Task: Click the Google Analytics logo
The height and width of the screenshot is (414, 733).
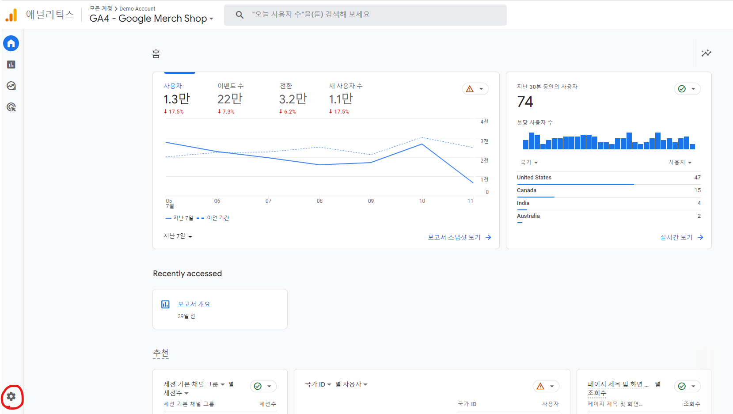Action: click(x=11, y=14)
